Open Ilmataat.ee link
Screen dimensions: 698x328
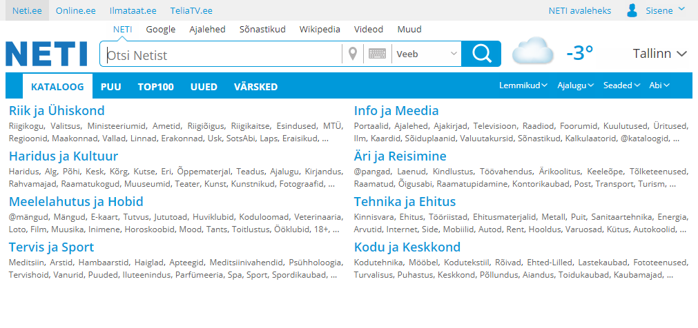(133, 10)
